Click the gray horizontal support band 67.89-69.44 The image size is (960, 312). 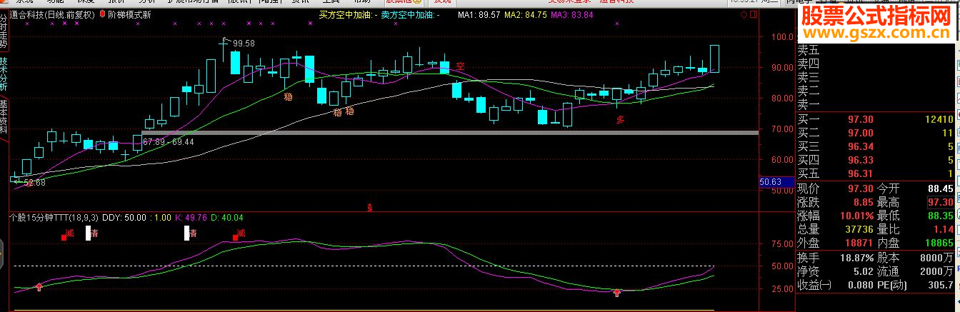coord(450,133)
